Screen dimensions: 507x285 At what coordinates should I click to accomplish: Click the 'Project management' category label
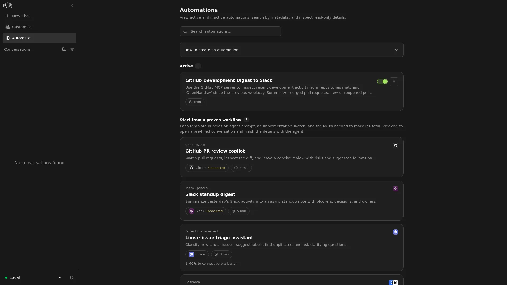click(202, 231)
